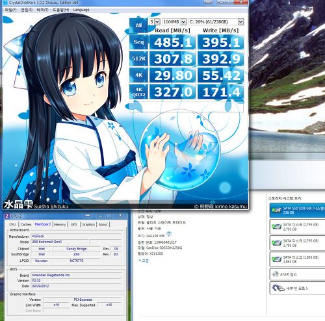Click the Read [MB/s] column header
The height and width of the screenshot is (321, 325).
(x=172, y=31)
